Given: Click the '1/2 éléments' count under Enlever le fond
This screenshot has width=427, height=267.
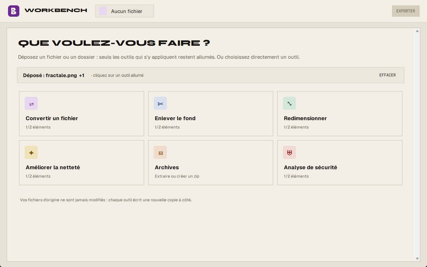Looking at the screenshot, I should click(167, 127).
